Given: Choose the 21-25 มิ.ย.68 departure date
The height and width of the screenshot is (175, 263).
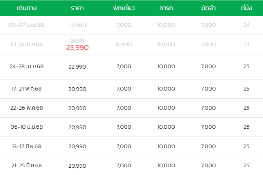Looking at the screenshot, I should click(x=26, y=166).
